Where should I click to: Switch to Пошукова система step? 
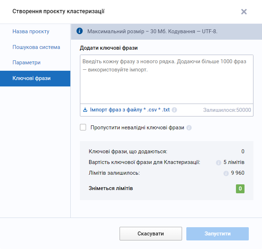click(36, 47)
